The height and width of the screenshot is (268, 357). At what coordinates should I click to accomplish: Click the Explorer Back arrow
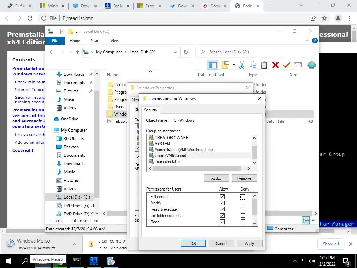pyautogui.click(x=52, y=52)
